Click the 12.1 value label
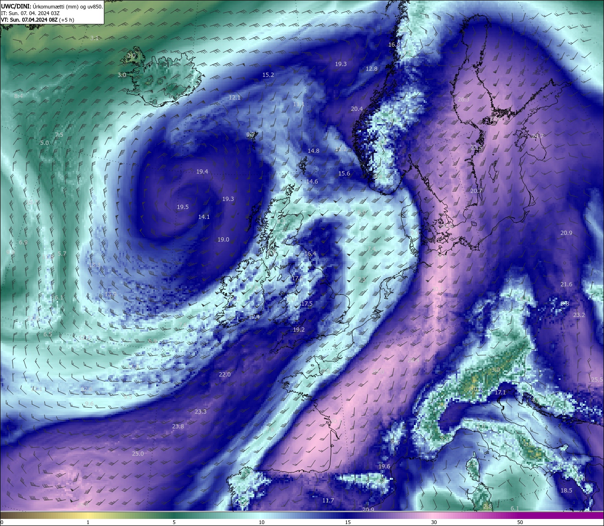The image size is (604, 526). tap(235, 98)
